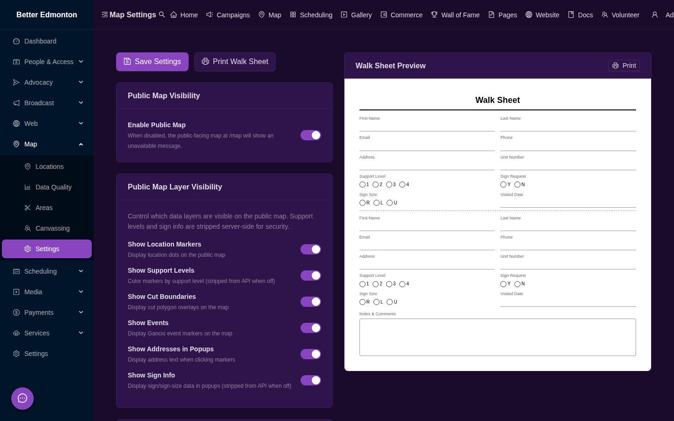Open Commerce link in top navigation

click(x=402, y=15)
